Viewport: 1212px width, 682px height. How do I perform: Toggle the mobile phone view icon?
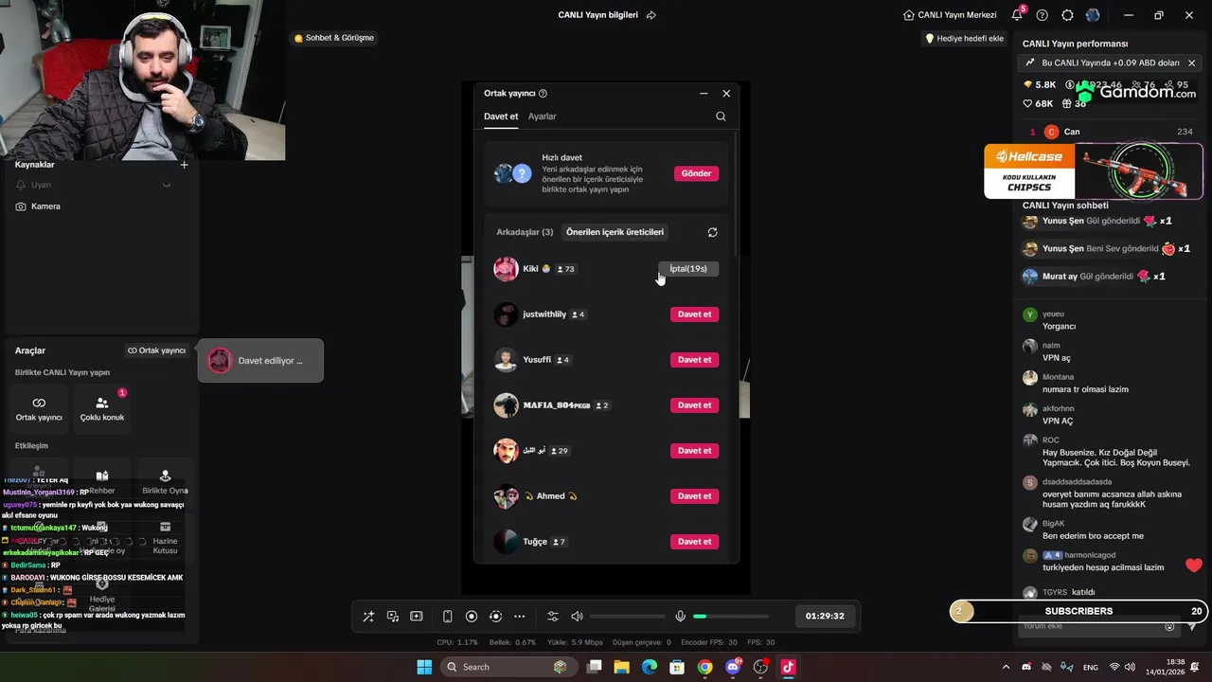coord(448,617)
